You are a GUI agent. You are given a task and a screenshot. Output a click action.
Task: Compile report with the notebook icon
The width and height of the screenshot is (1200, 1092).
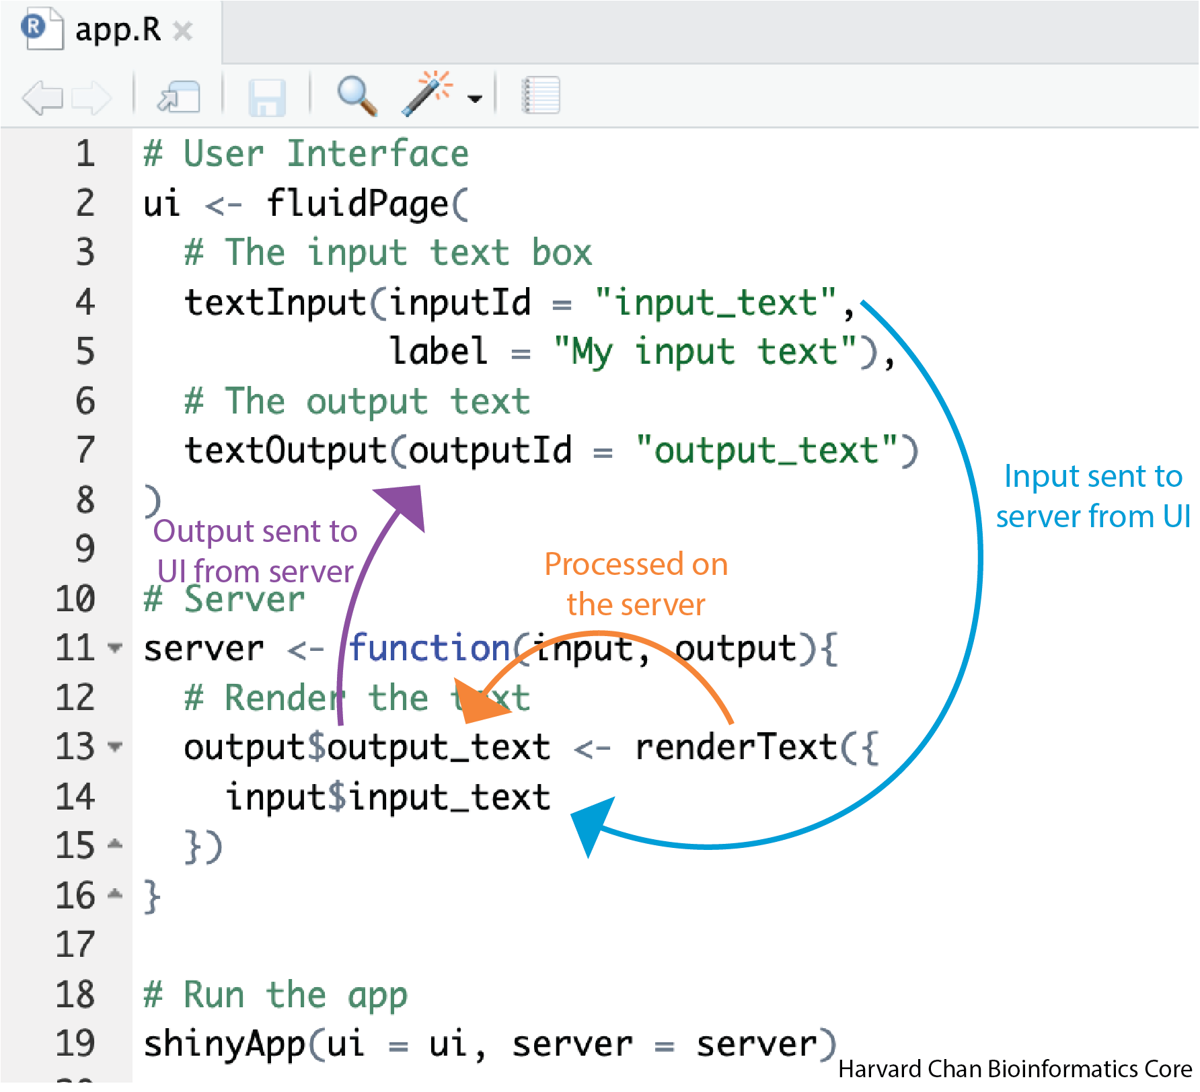coord(541,95)
